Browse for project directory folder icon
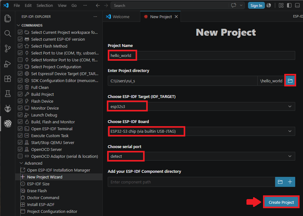 [x=290, y=81]
